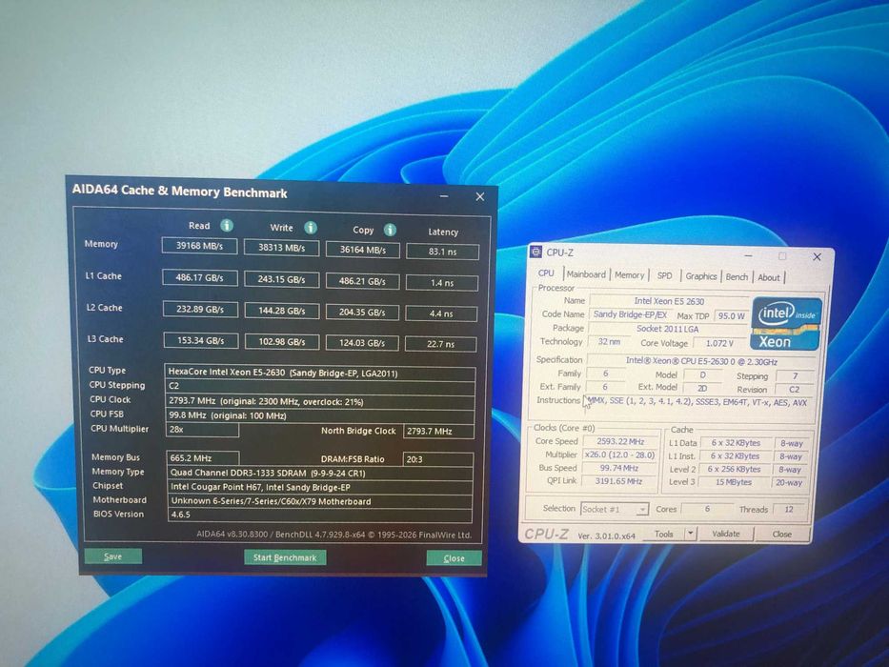
Task: Click the Max TDP value 95.0 W
Action: (x=732, y=316)
